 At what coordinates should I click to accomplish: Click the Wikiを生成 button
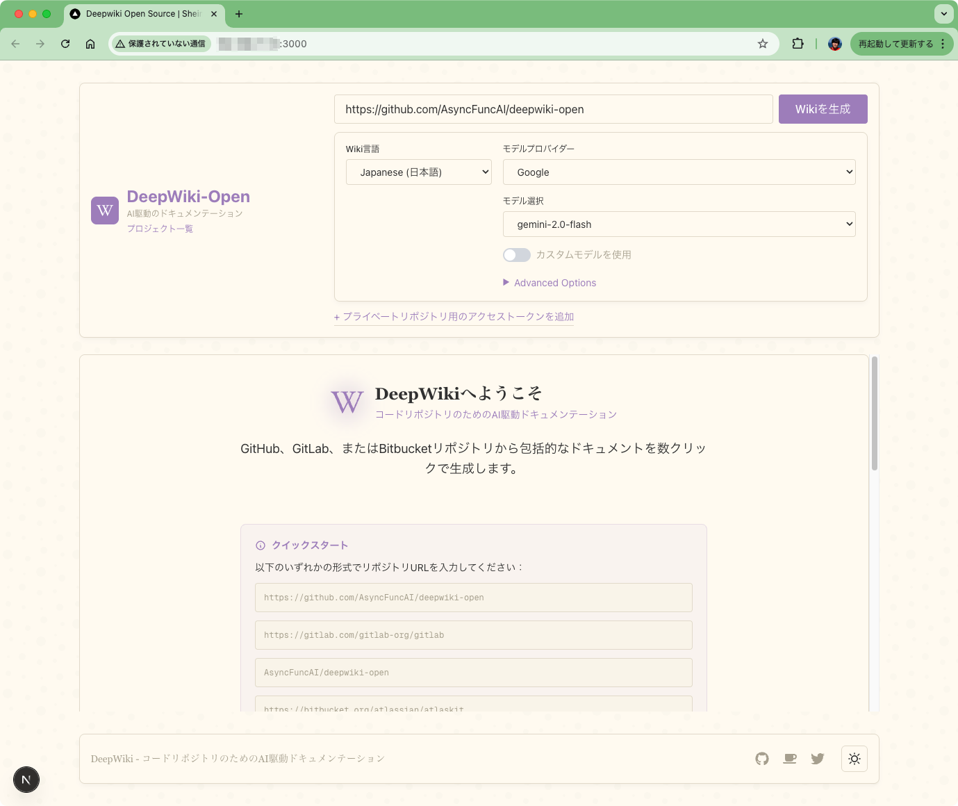tap(823, 109)
